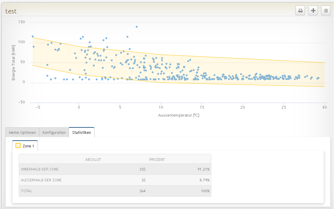334x209 pixels.
Task: Click the move widget arrows icon
Action: 313,11
